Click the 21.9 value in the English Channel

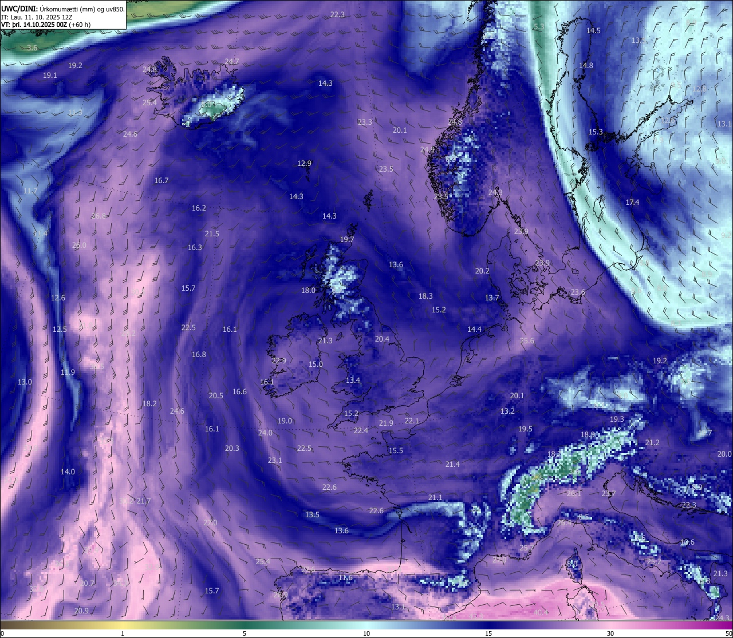pos(386,423)
